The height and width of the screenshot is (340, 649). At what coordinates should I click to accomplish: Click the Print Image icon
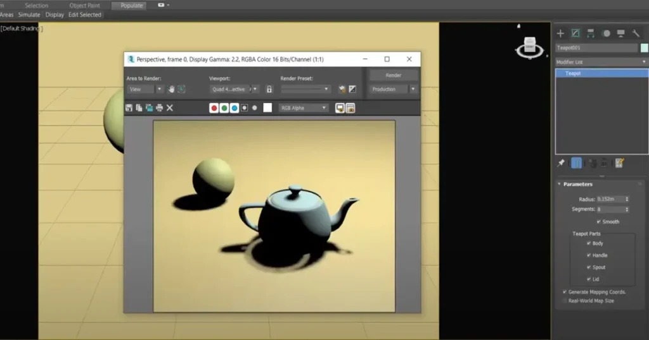pyautogui.click(x=159, y=108)
